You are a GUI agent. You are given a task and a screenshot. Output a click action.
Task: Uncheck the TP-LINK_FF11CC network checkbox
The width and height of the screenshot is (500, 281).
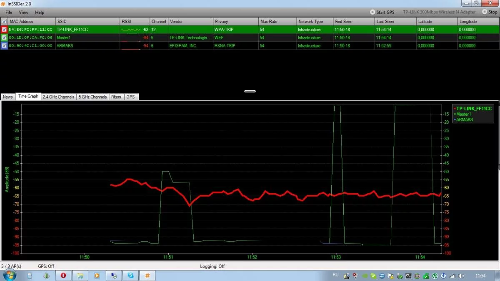(4, 30)
